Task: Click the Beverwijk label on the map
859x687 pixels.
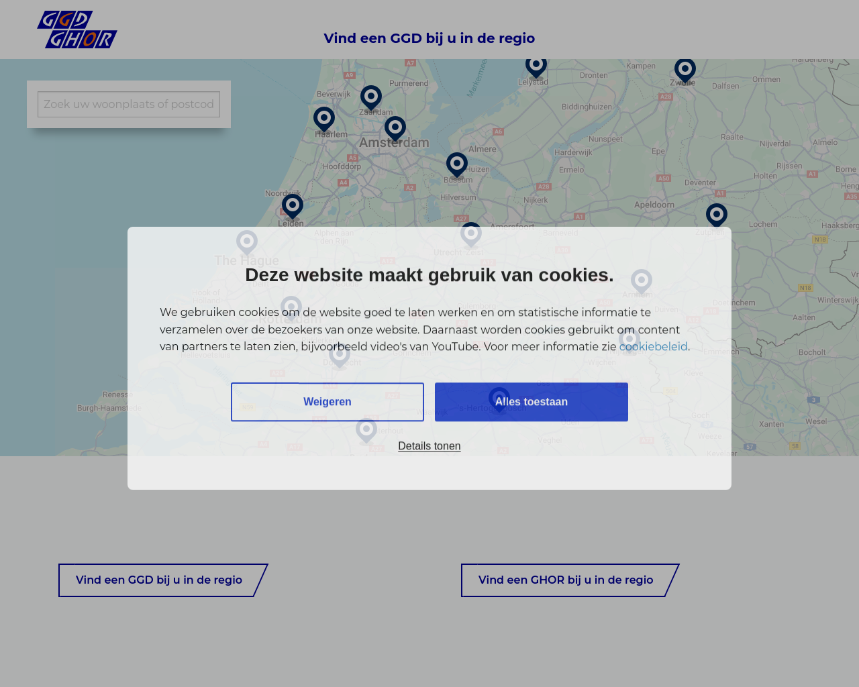Action: click(334, 94)
